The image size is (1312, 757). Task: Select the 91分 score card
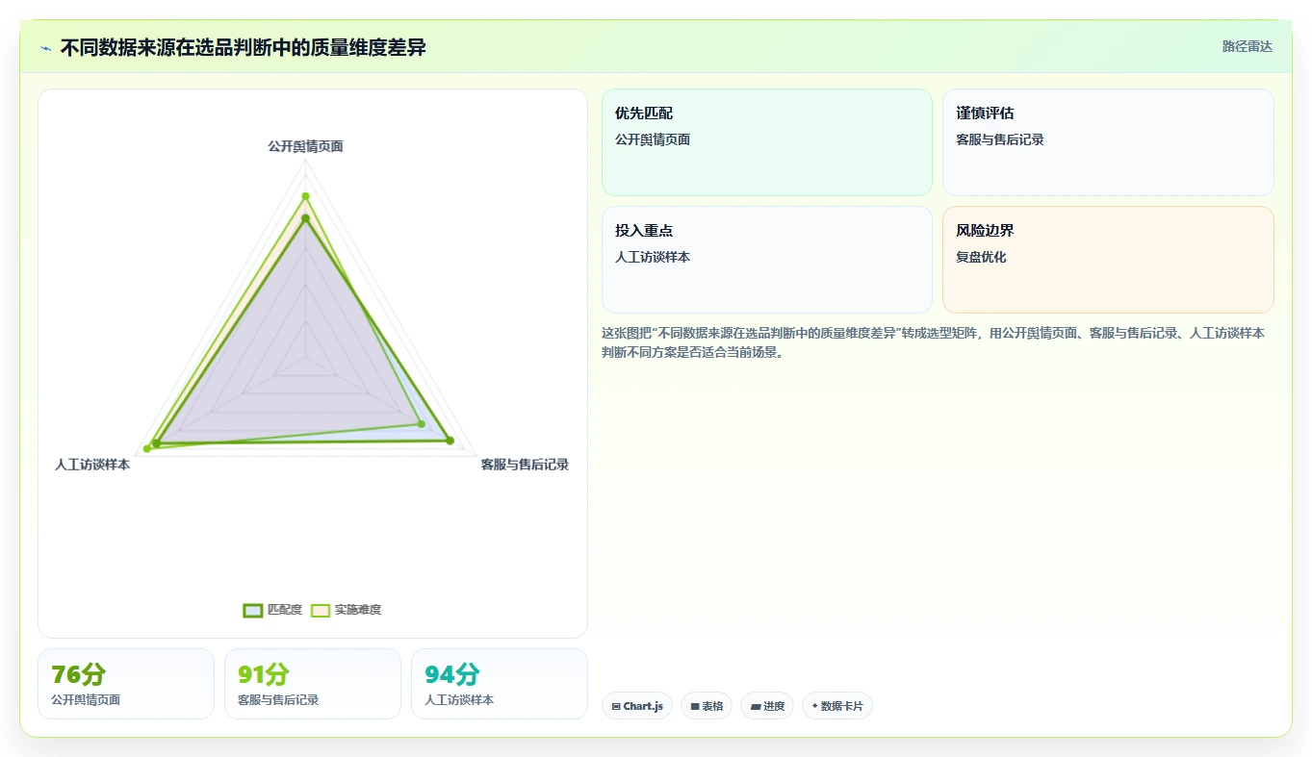tap(313, 684)
